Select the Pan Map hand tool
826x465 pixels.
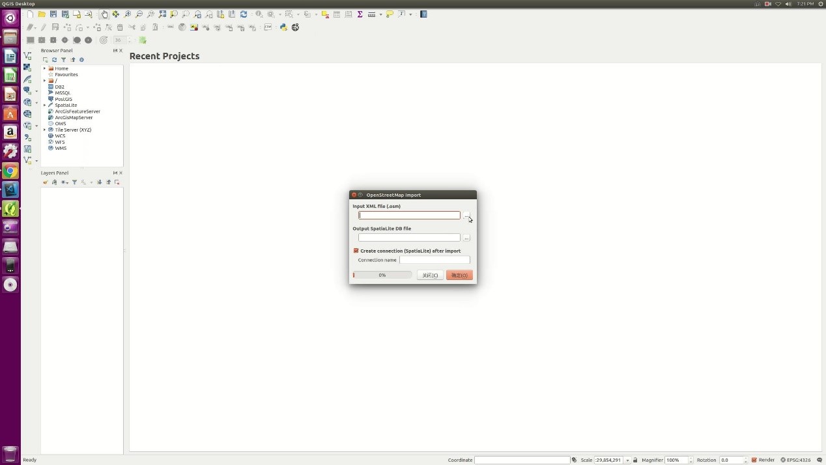click(104, 14)
